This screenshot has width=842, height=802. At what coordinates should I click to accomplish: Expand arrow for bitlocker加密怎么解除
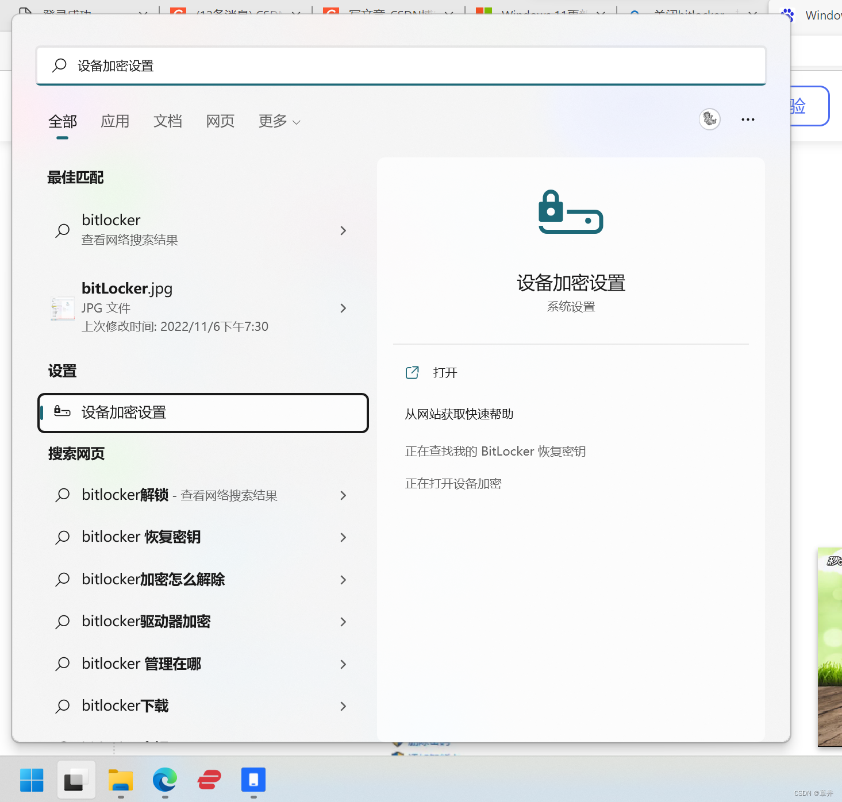tap(343, 580)
